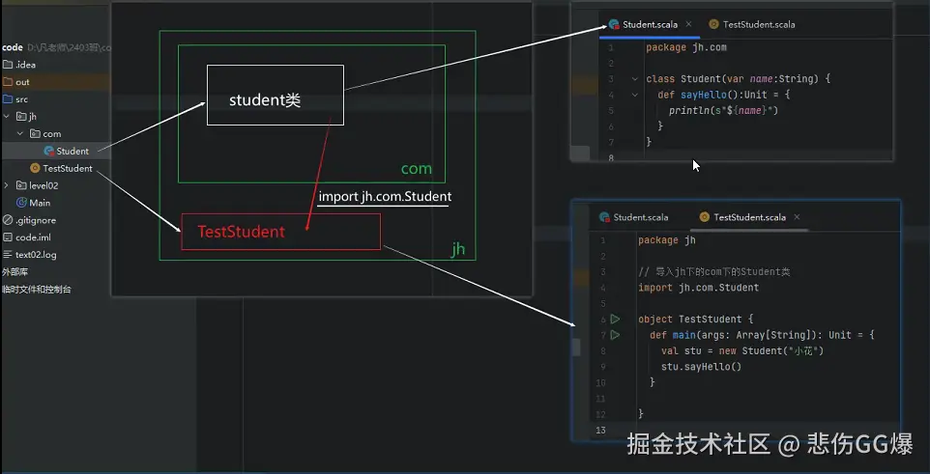Screen dimensions: 930x474
Task: Click the .gitignore file icon
Action: tap(7, 220)
